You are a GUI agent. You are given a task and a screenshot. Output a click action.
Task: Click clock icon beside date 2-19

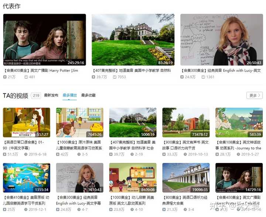coord(132,155)
